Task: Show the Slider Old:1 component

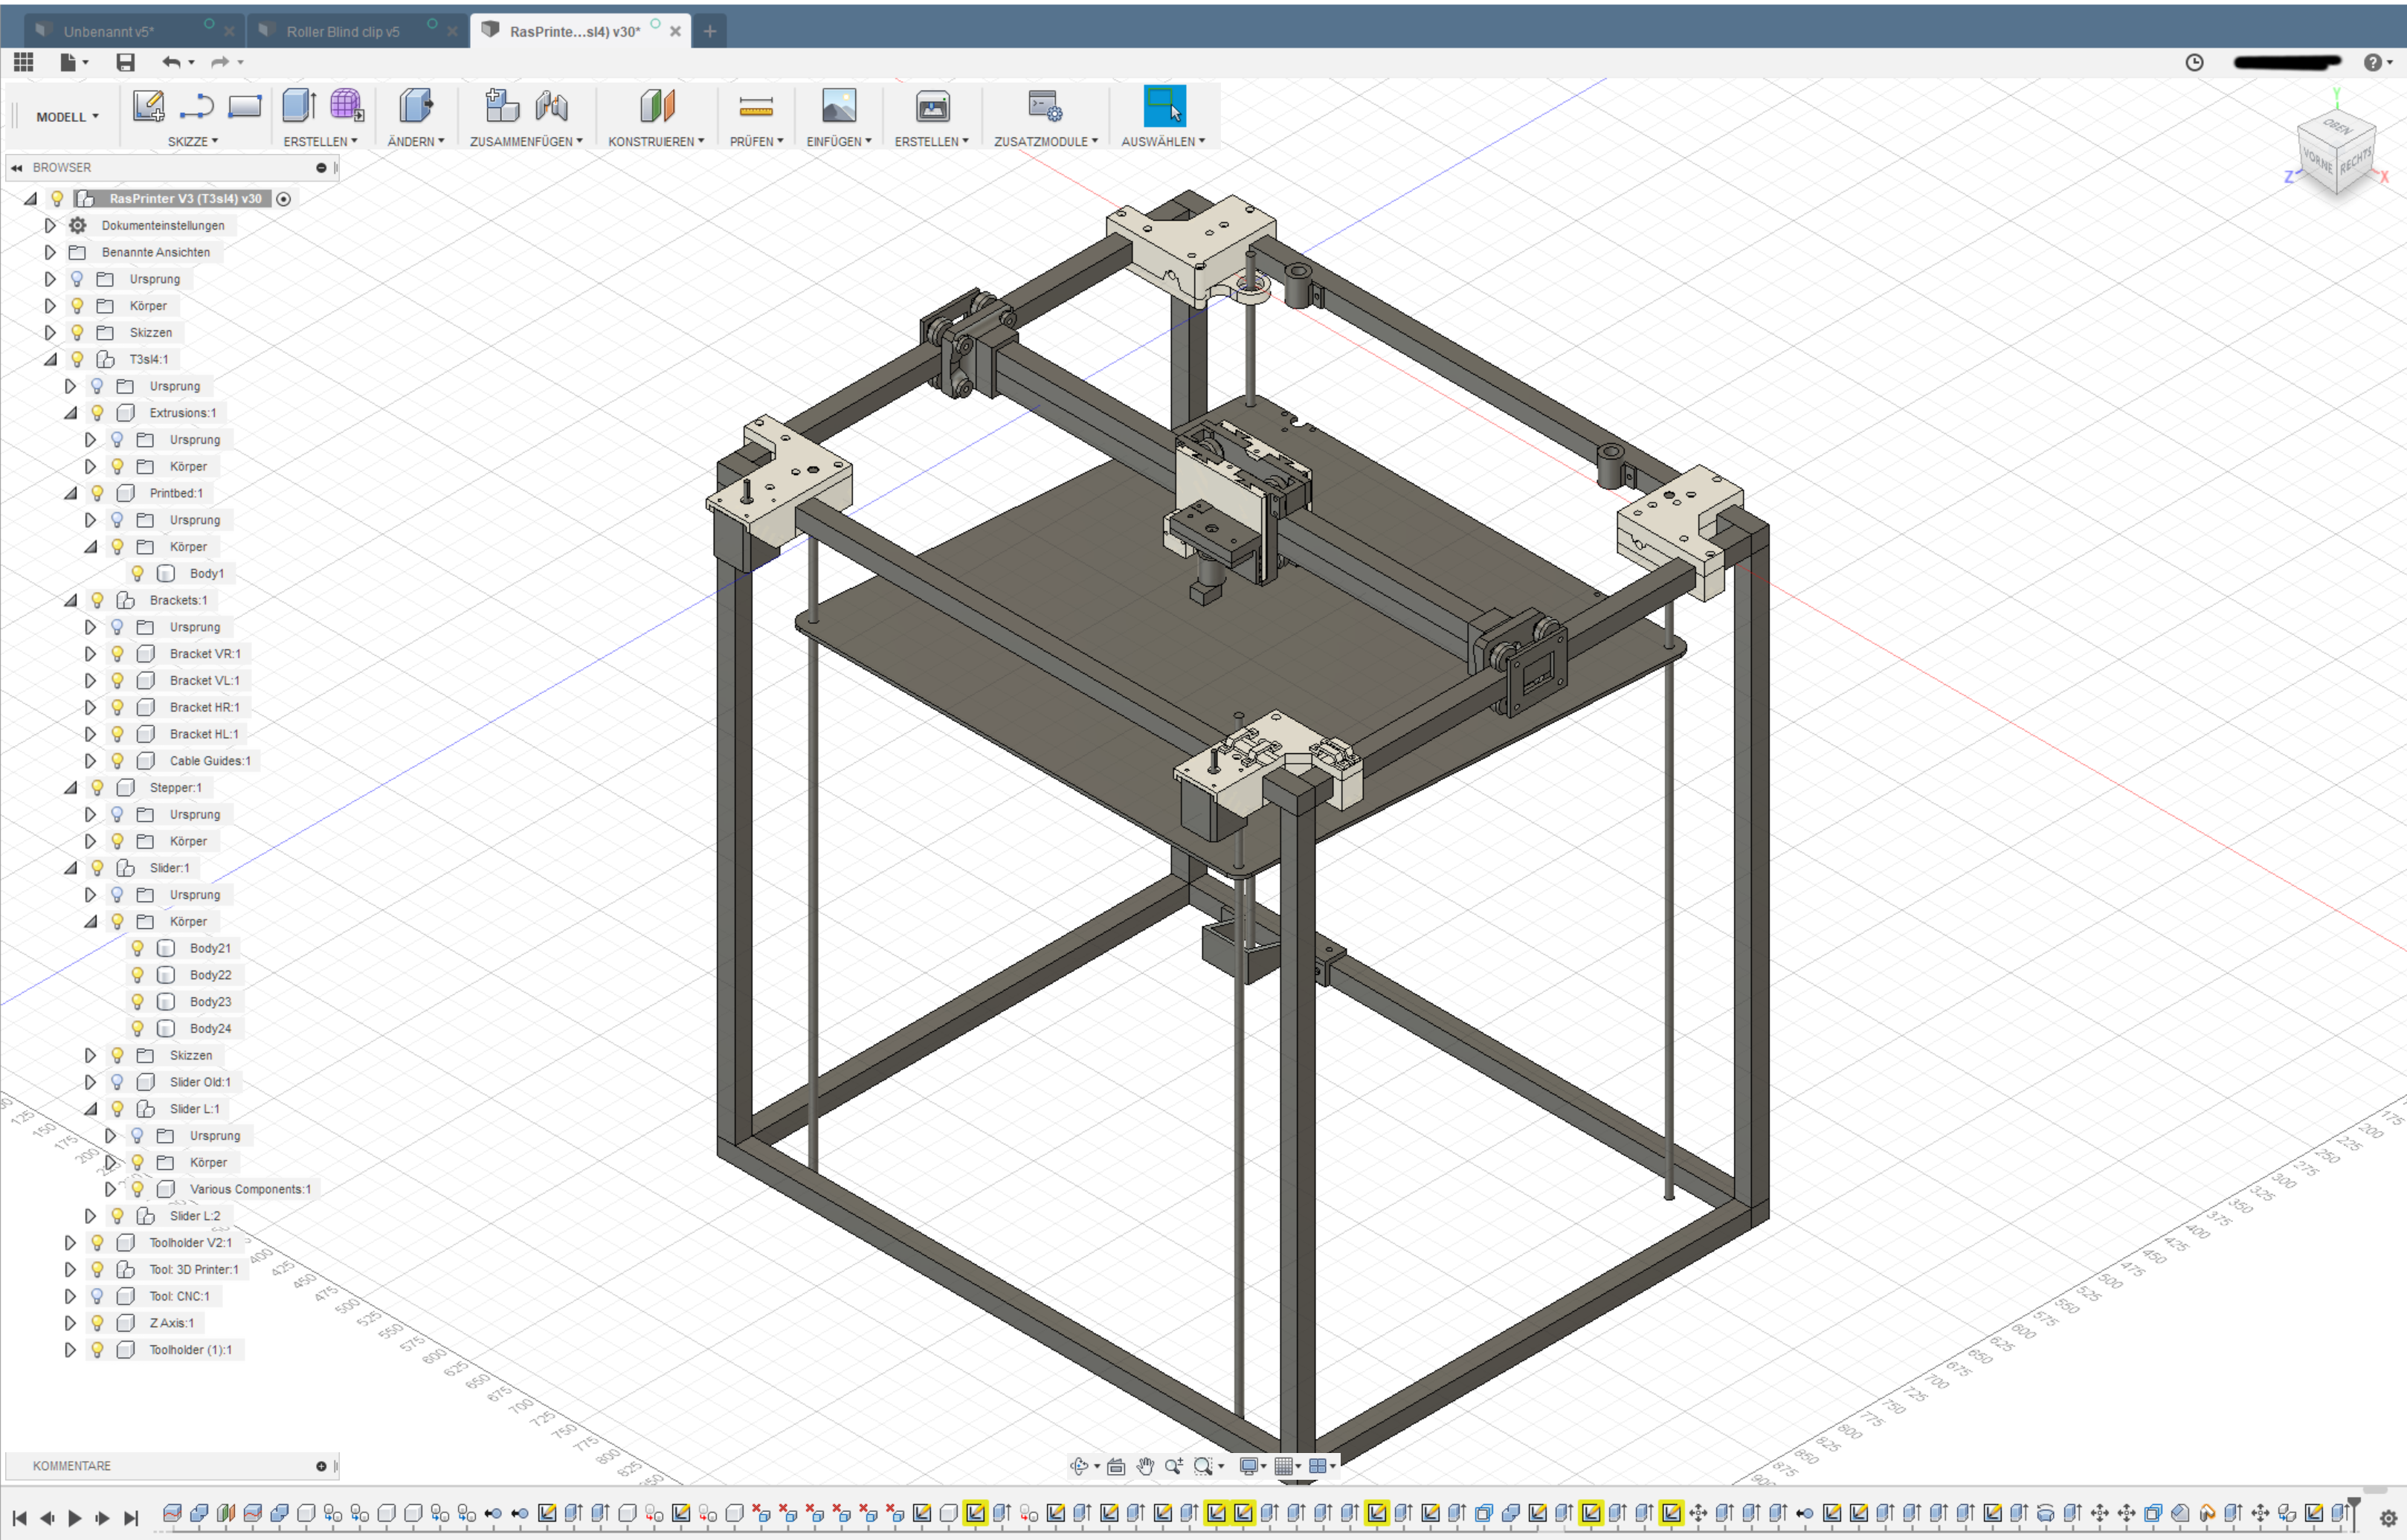Action: (117, 1082)
